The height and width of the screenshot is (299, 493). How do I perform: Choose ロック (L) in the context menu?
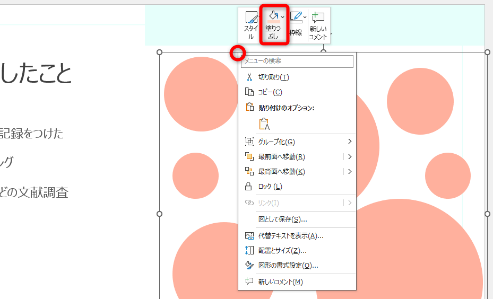pyautogui.click(x=297, y=187)
